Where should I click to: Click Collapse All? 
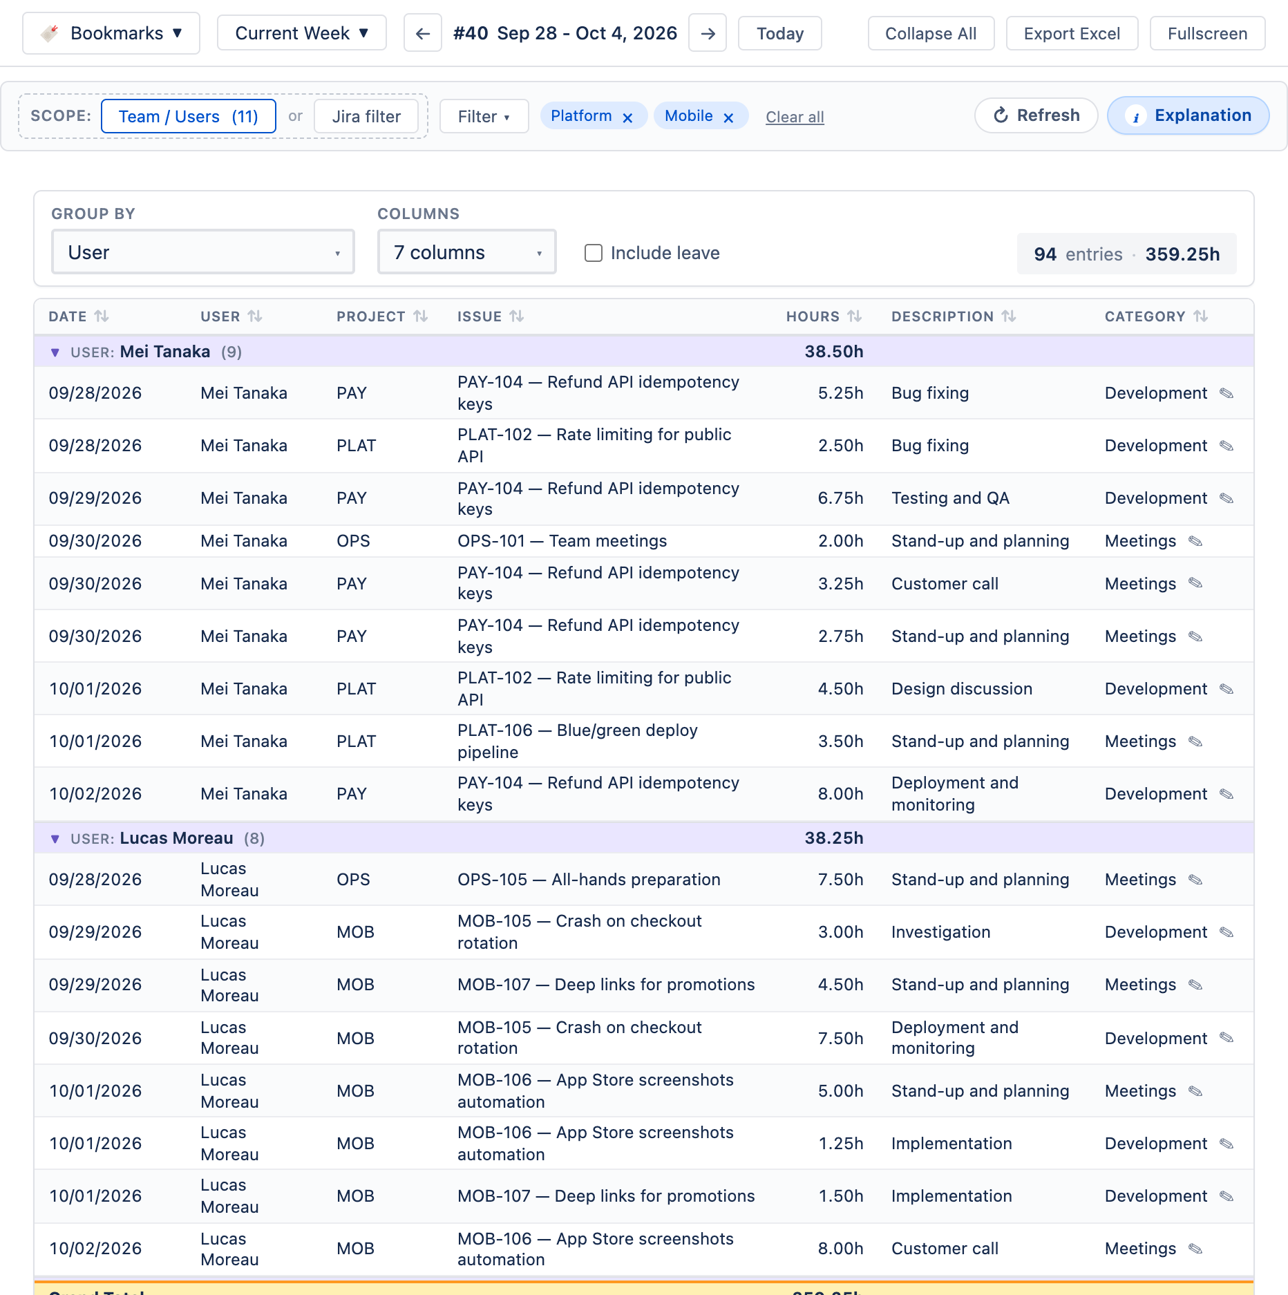(931, 33)
